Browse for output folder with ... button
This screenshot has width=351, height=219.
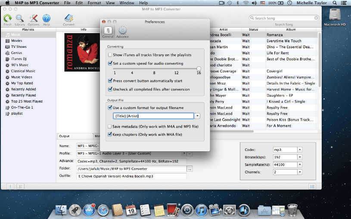tap(189, 169)
